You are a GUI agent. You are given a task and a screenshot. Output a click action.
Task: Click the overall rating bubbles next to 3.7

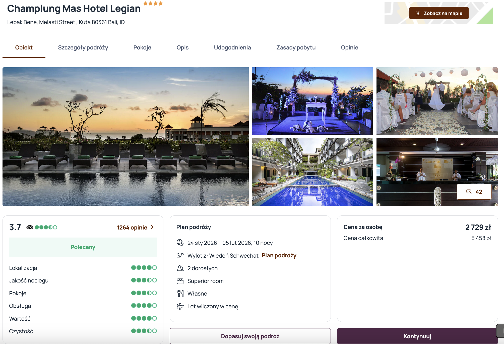[x=46, y=227]
